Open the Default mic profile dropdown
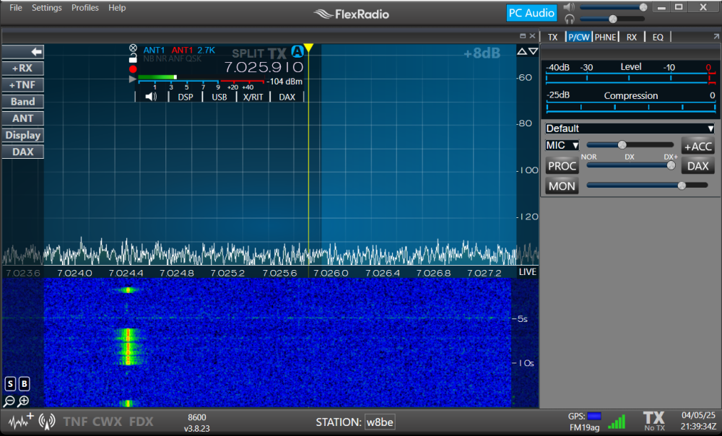Viewport: 722px width, 436px height. pos(630,128)
